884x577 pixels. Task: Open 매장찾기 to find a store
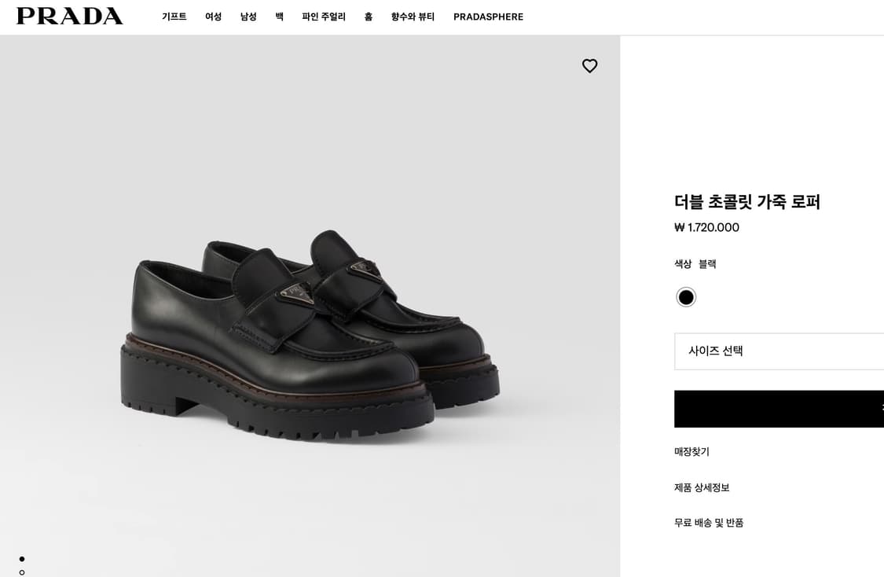[x=691, y=451]
